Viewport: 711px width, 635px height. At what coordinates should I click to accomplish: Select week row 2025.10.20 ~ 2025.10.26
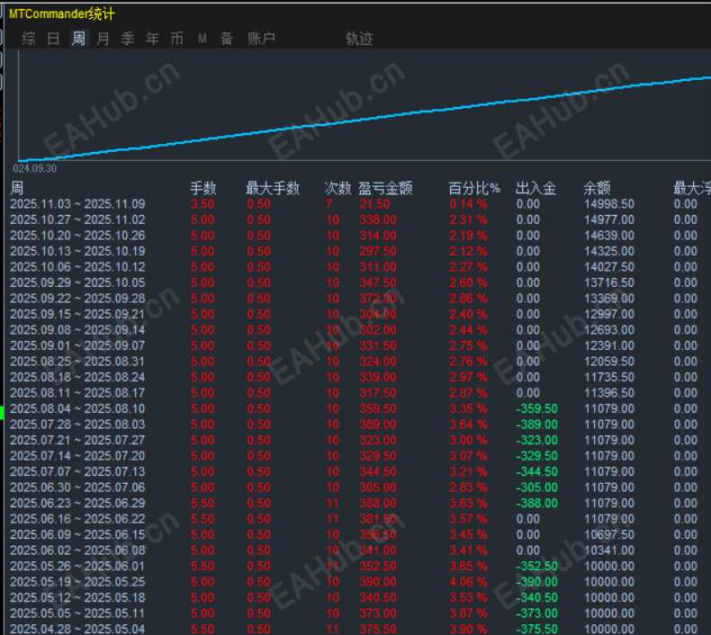(x=358, y=236)
